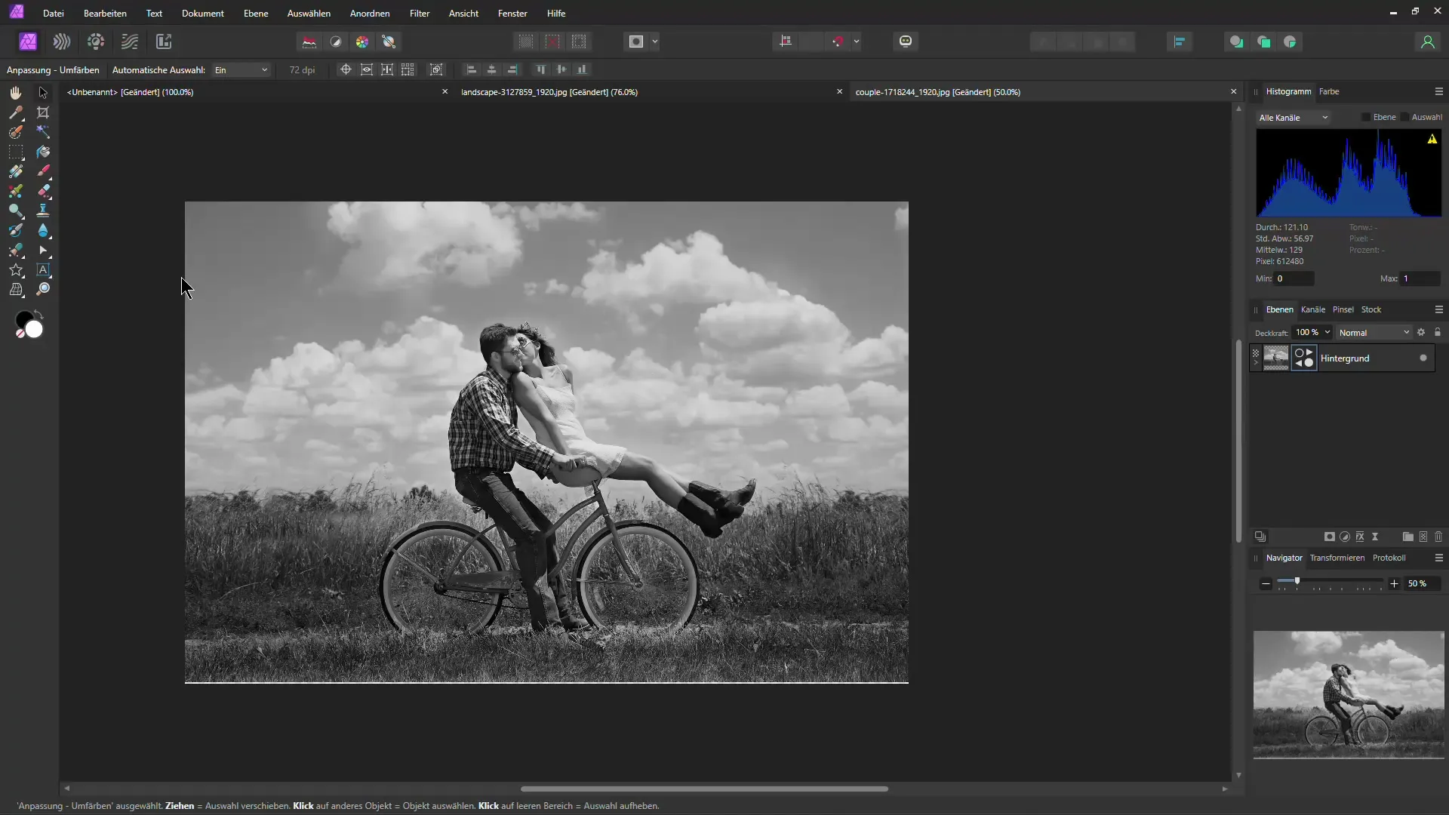Expand the Hintergrund layer children arrow
The height and width of the screenshot is (815, 1449).
coord(1256,363)
